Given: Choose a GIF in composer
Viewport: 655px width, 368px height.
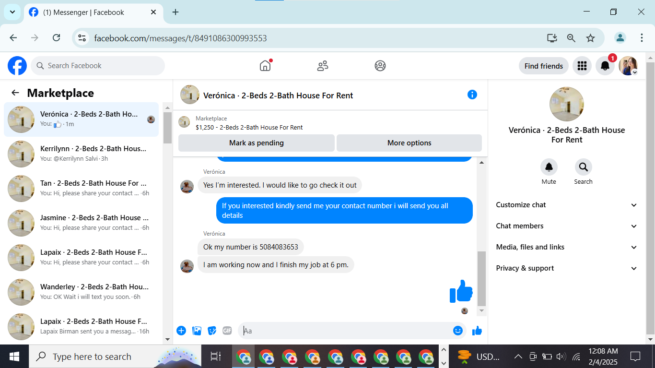Looking at the screenshot, I should coord(227,331).
